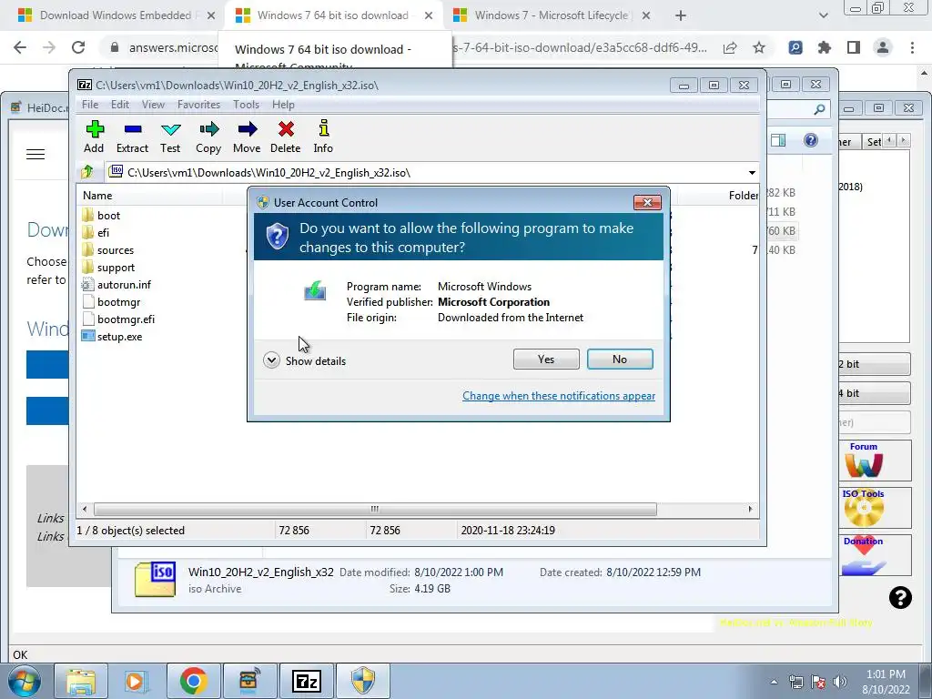Viewport: 932px width, 699px height.
Task: Open the address path dropdown in 7-Zip
Action: point(752,173)
